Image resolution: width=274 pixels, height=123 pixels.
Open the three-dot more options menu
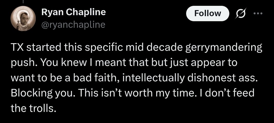258,13
